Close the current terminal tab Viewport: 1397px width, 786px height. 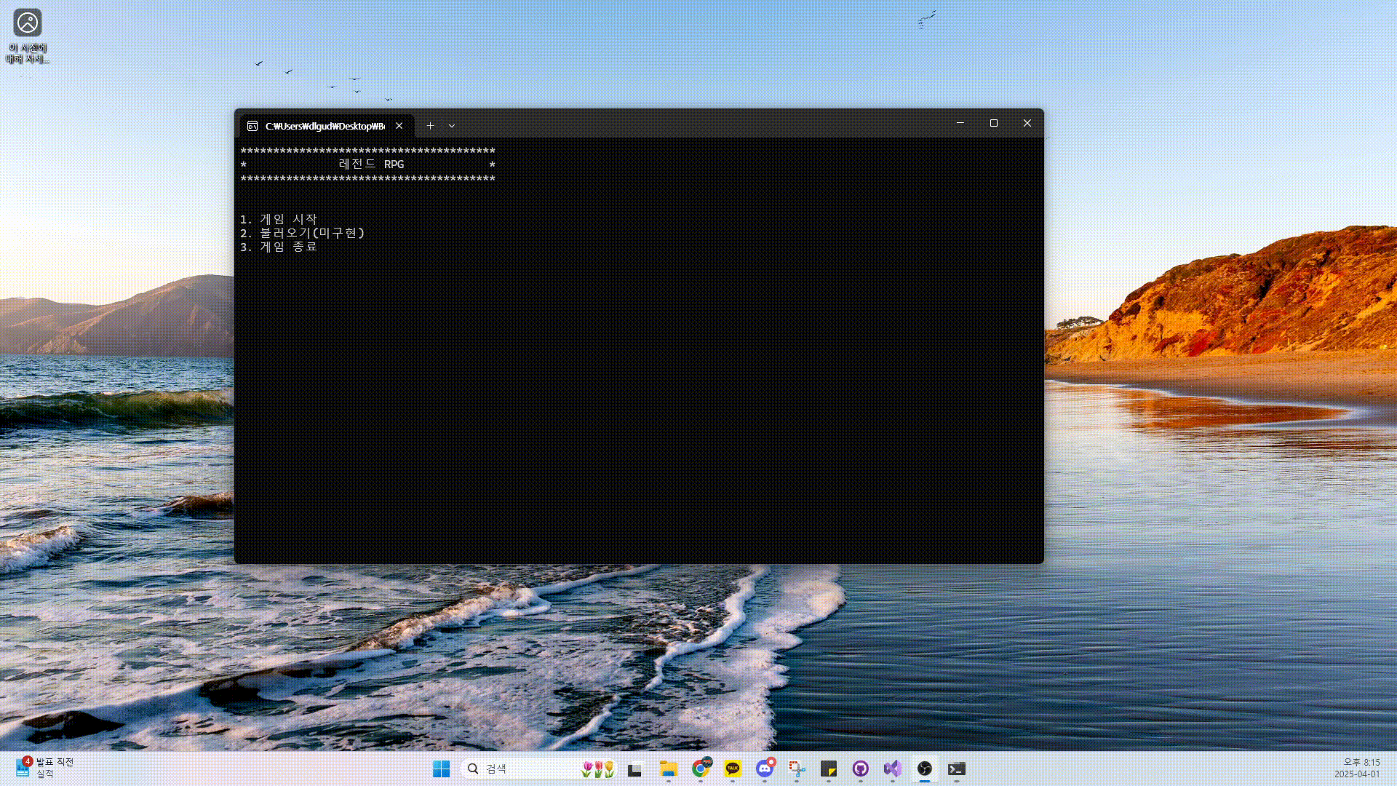coord(399,126)
